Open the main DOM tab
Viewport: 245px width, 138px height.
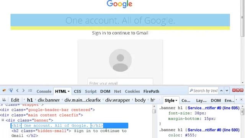click(x=105, y=91)
